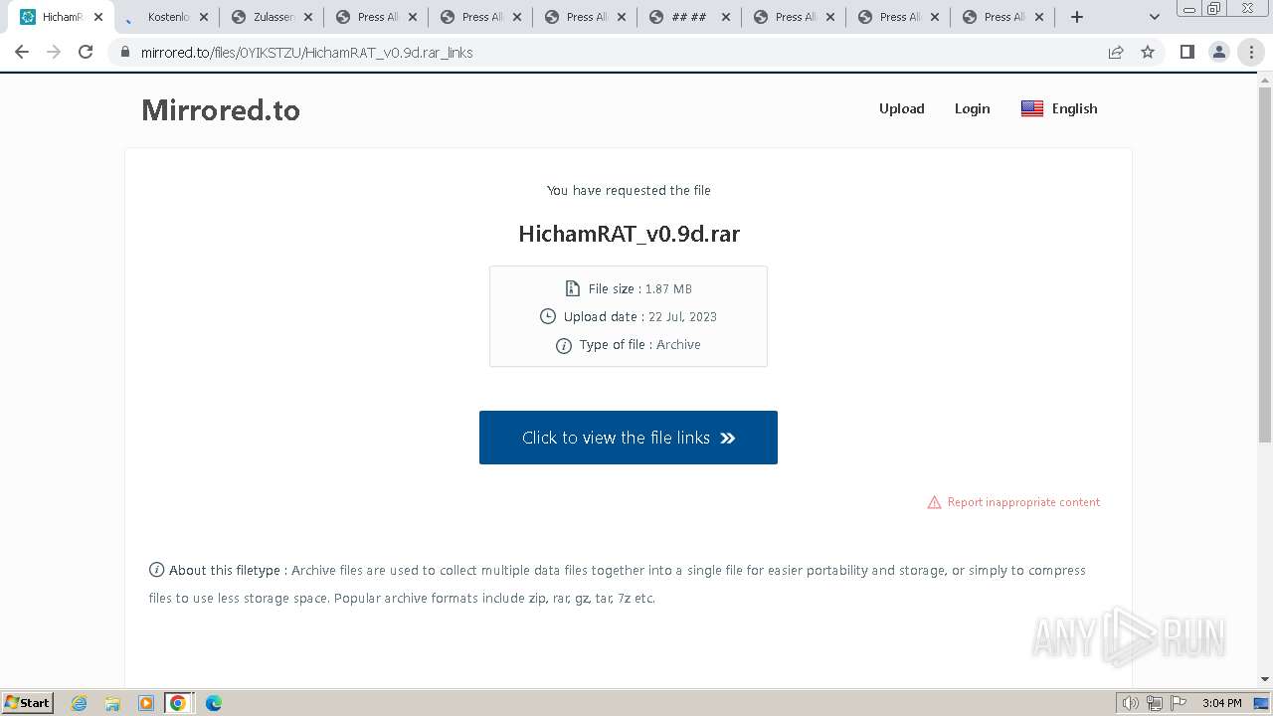Click the About this filetype info icon

tap(156, 570)
